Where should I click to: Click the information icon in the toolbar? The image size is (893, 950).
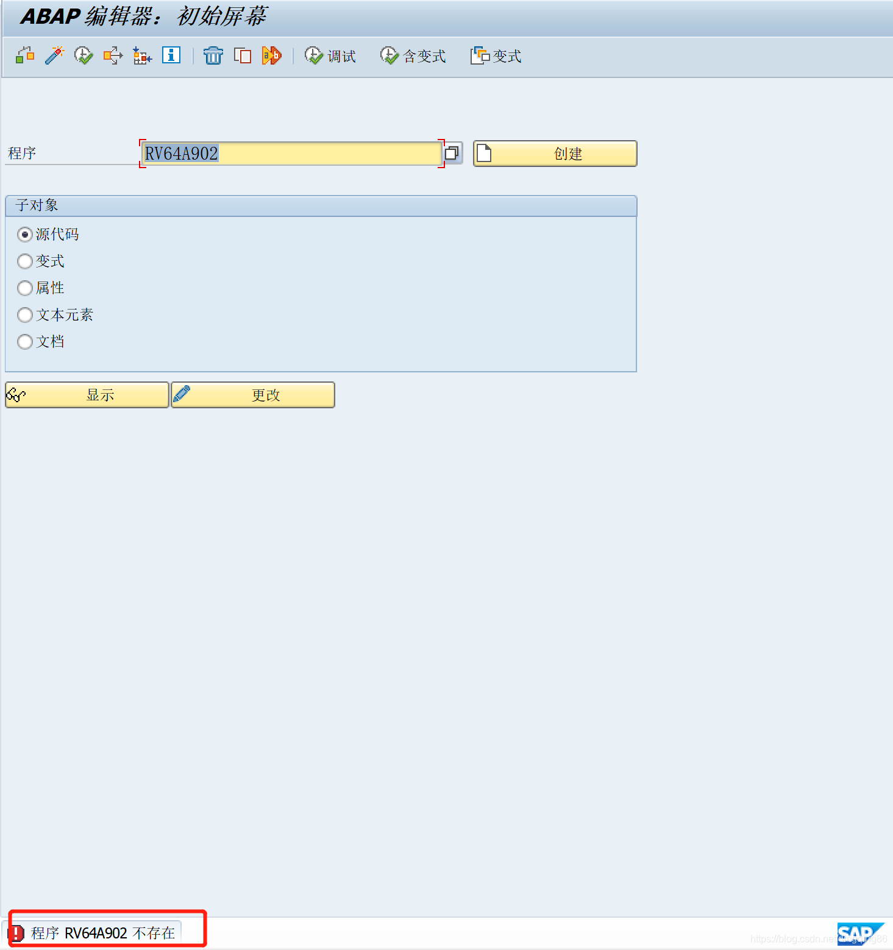click(x=171, y=55)
